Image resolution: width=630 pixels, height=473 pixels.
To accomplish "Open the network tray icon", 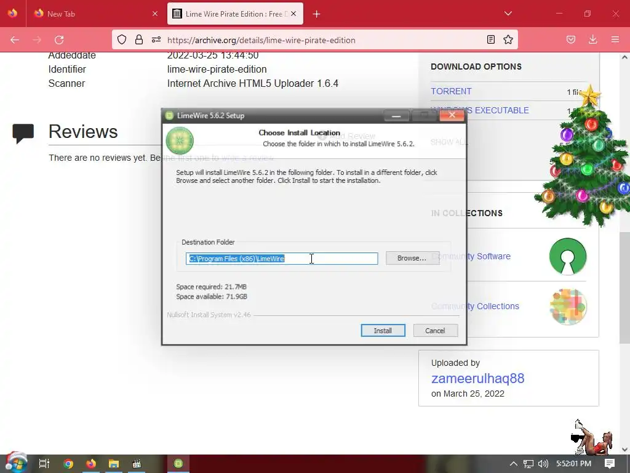I will (528, 464).
